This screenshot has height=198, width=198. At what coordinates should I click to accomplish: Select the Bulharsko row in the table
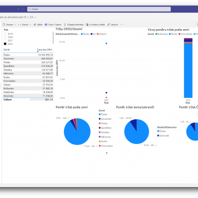point(28,89)
